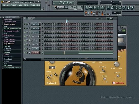Toggle typing keyboard to piano checkbox
Image resolution: width=139 pixels, height=104 pixels.
86,12
